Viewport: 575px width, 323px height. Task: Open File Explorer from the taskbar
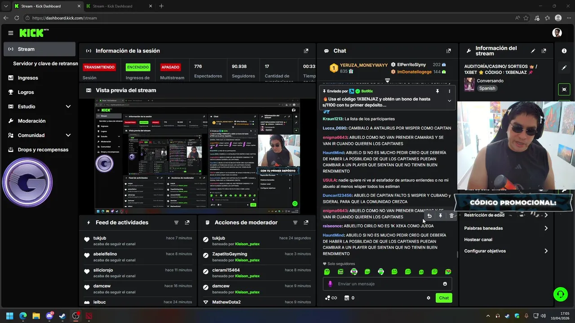pyautogui.click(x=36, y=316)
